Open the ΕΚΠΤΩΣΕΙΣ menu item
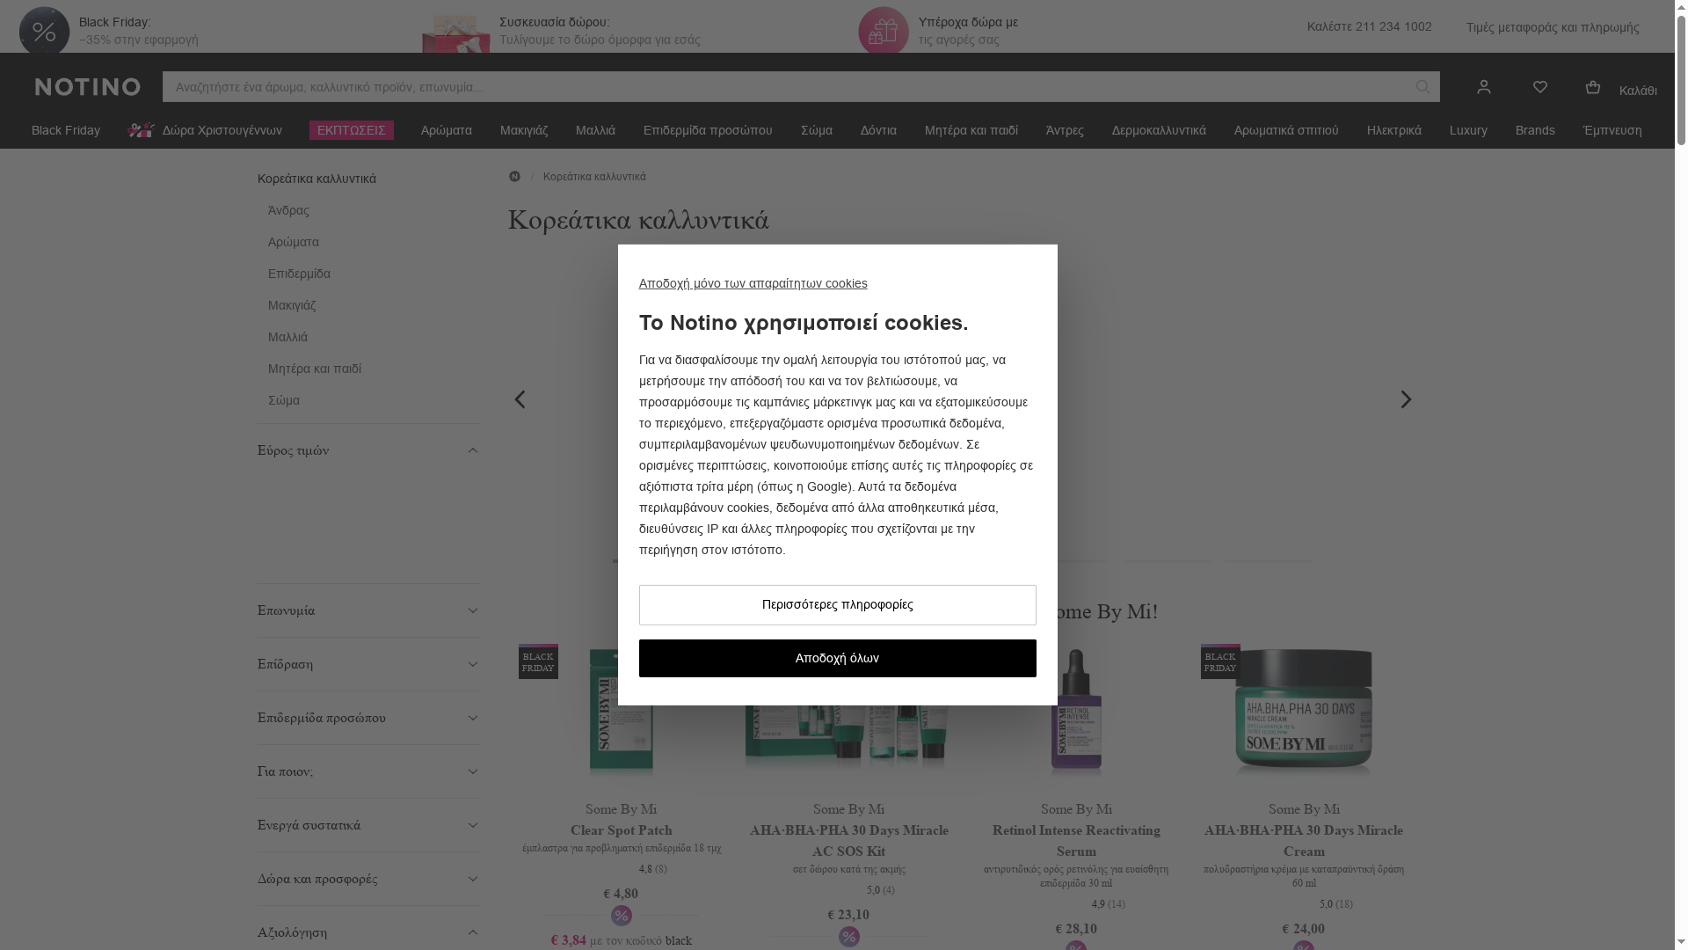Viewport: 1688px width, 950px height. [x=352, y=130]
